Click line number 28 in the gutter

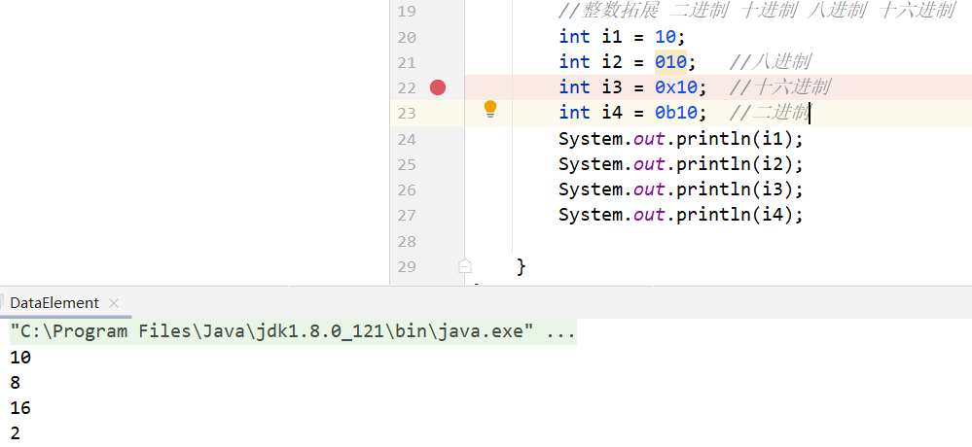point(407,241)
